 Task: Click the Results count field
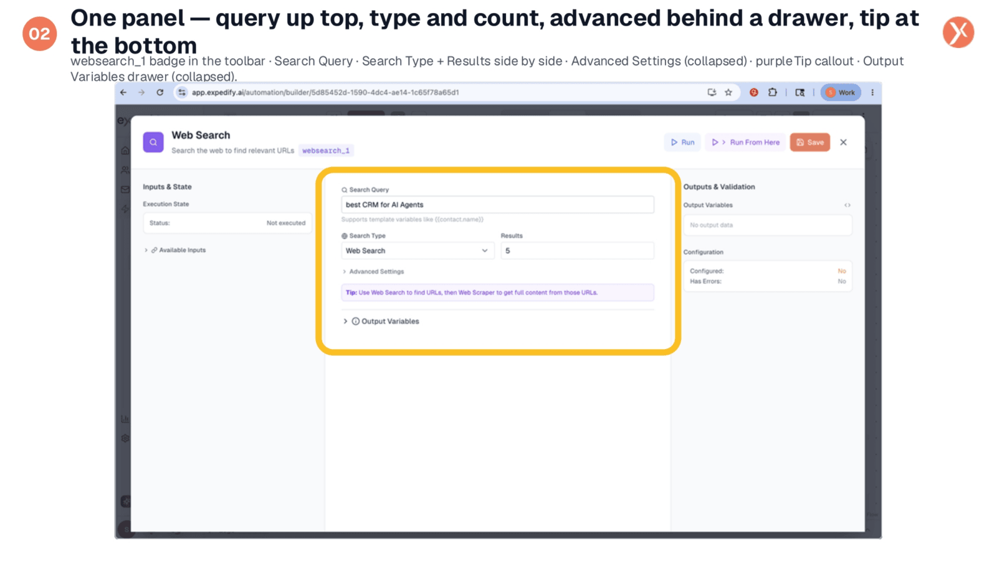coord(577,251)
